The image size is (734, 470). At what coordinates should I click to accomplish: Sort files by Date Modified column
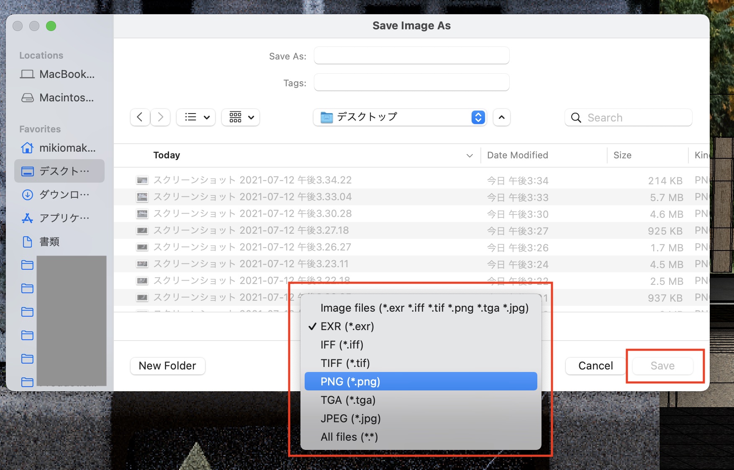pos(518,155)
